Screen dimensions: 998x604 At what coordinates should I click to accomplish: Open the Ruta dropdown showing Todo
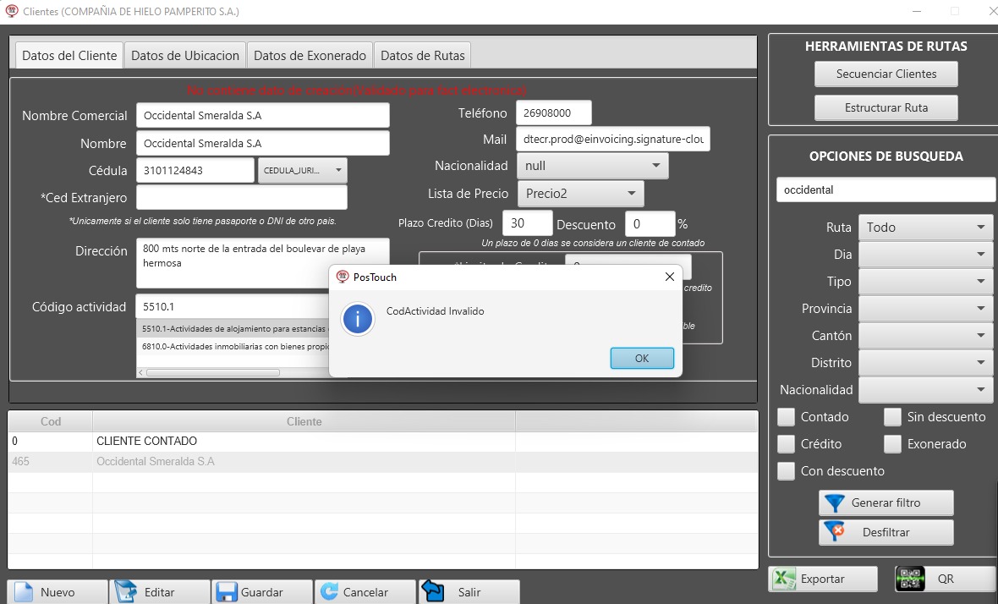[x=925, y=228]
